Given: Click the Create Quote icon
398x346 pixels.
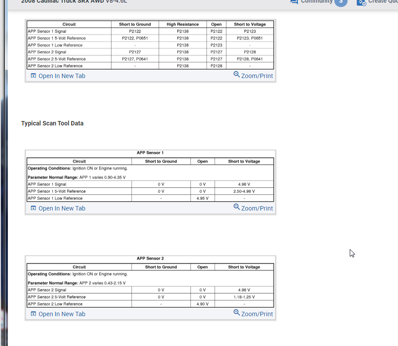Looking at the screenshot, I should tap(361, 2).
